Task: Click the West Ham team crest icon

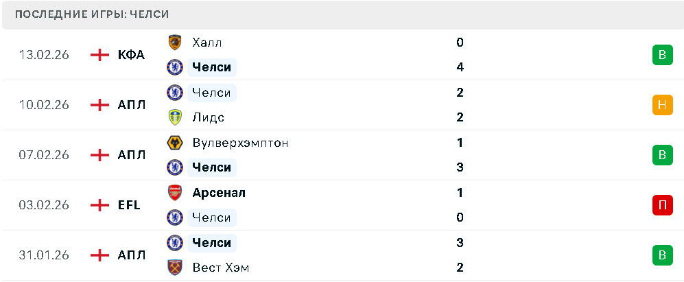Action: click(175, 268)
